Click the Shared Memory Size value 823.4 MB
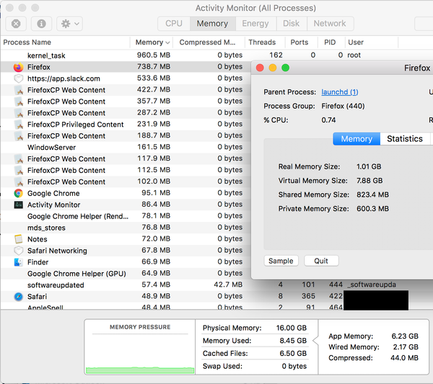The height and width of the screenshot is (384, 433). click(372, 195)
